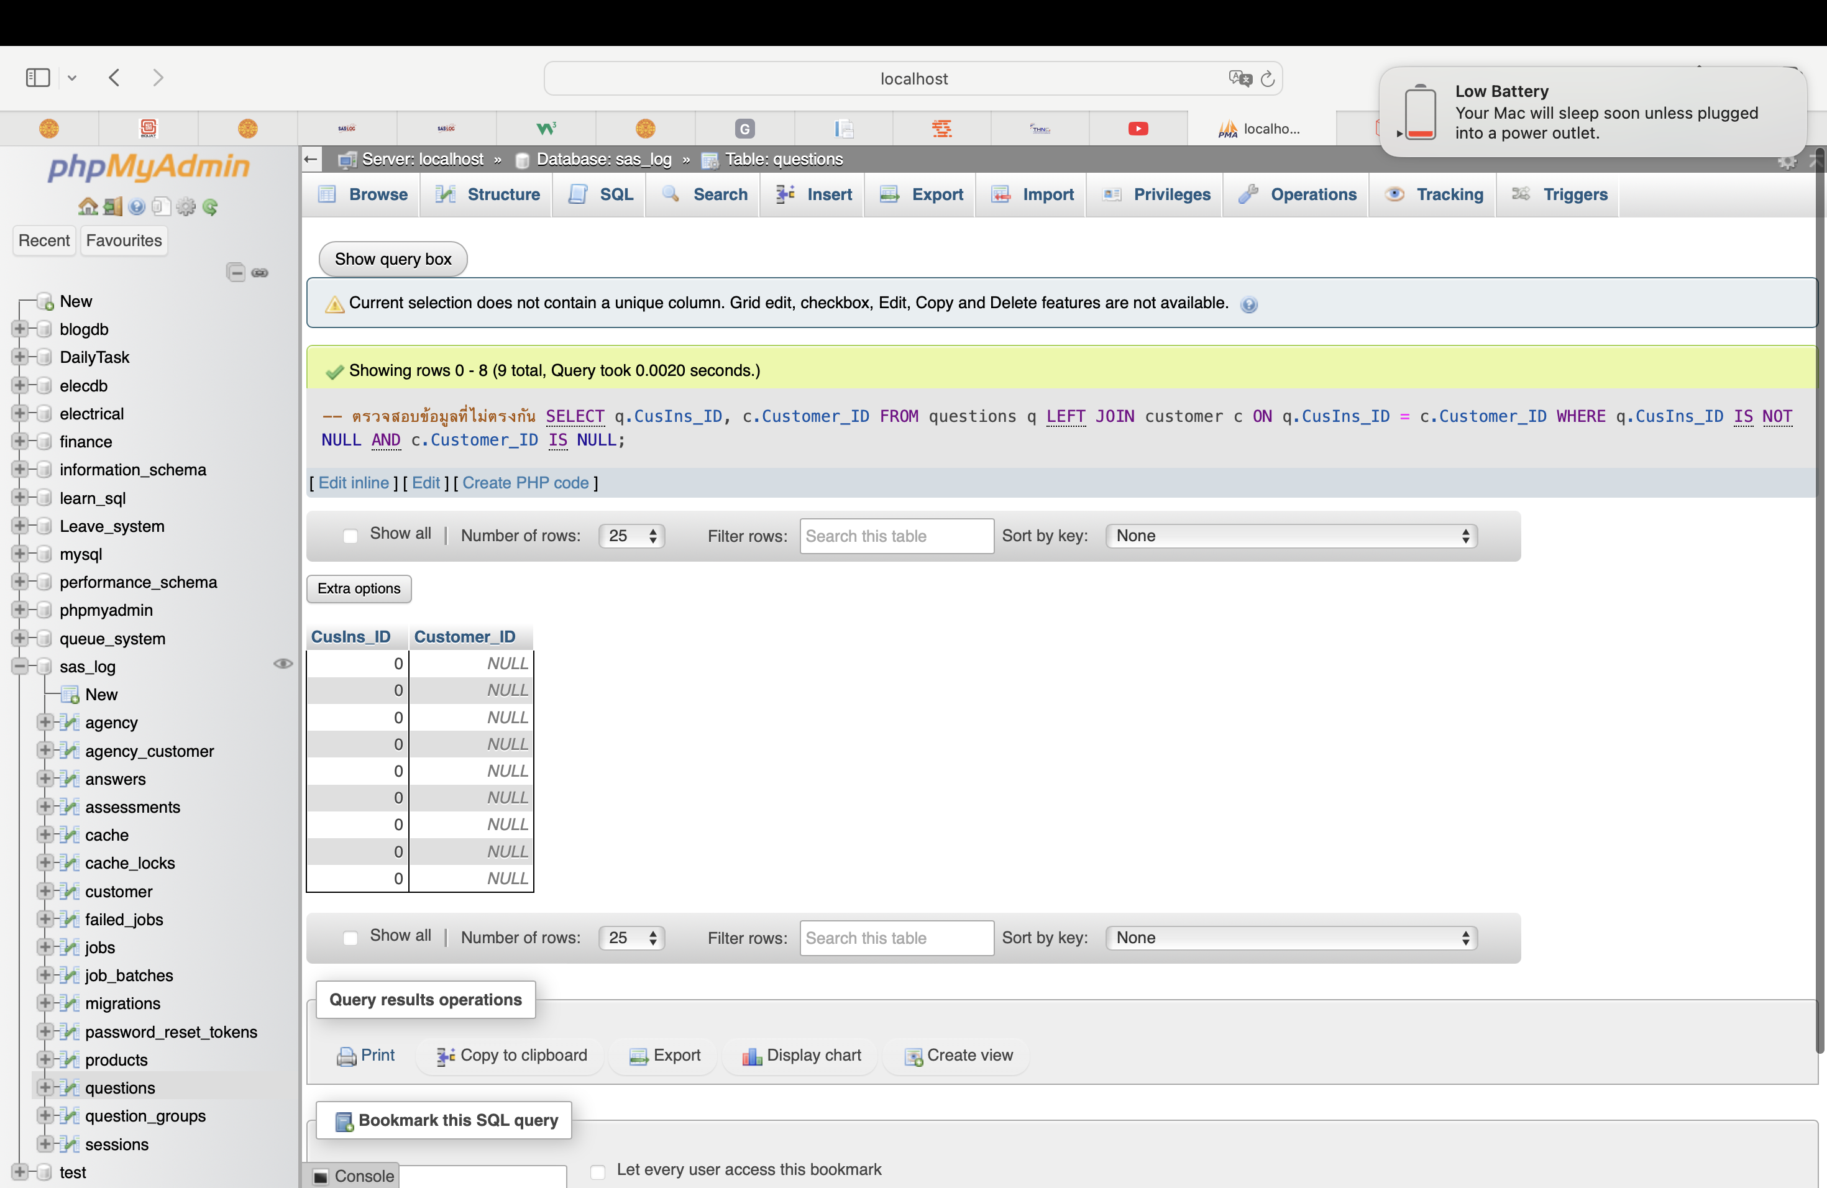Click the phpMyAdmin home icon

click(88, 206)
